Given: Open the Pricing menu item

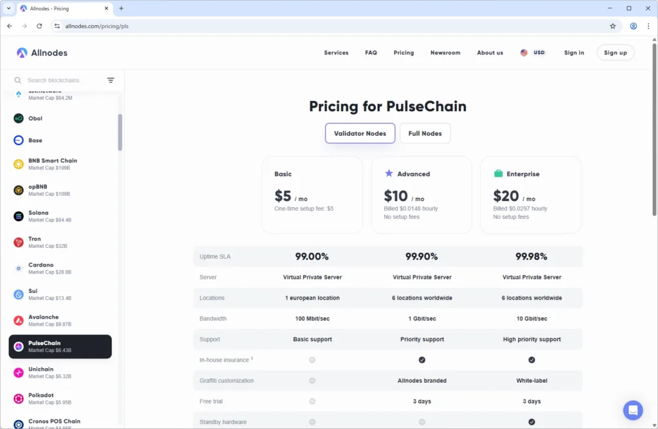Looking at the screenshot, I should [x=404, y=53].
